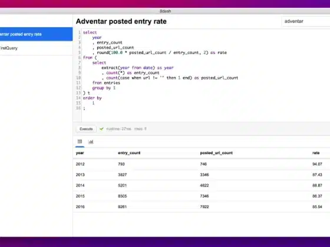
Task: Click the year column header
Action: 80,153
